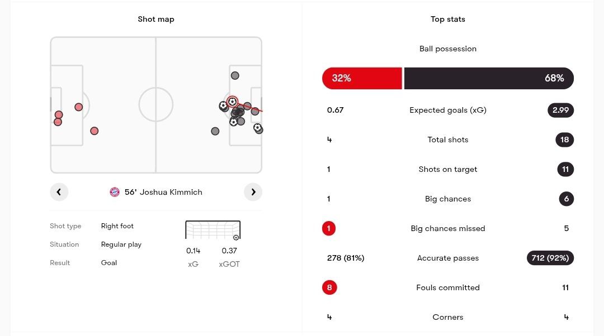Go to previous shot with left chevron

click(59, 192)
